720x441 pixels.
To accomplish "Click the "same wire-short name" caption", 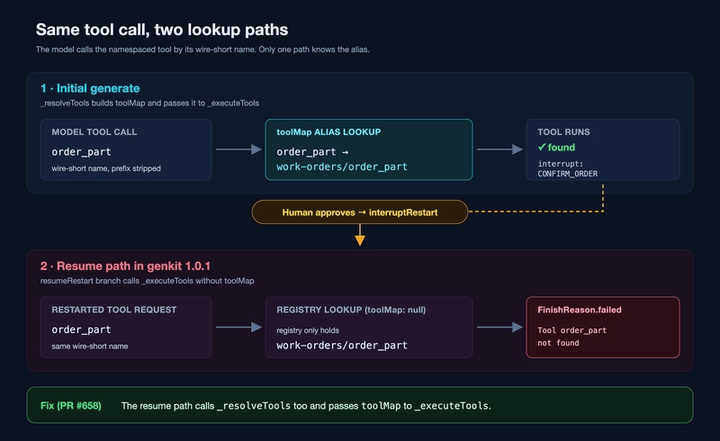I will point(89,346).
